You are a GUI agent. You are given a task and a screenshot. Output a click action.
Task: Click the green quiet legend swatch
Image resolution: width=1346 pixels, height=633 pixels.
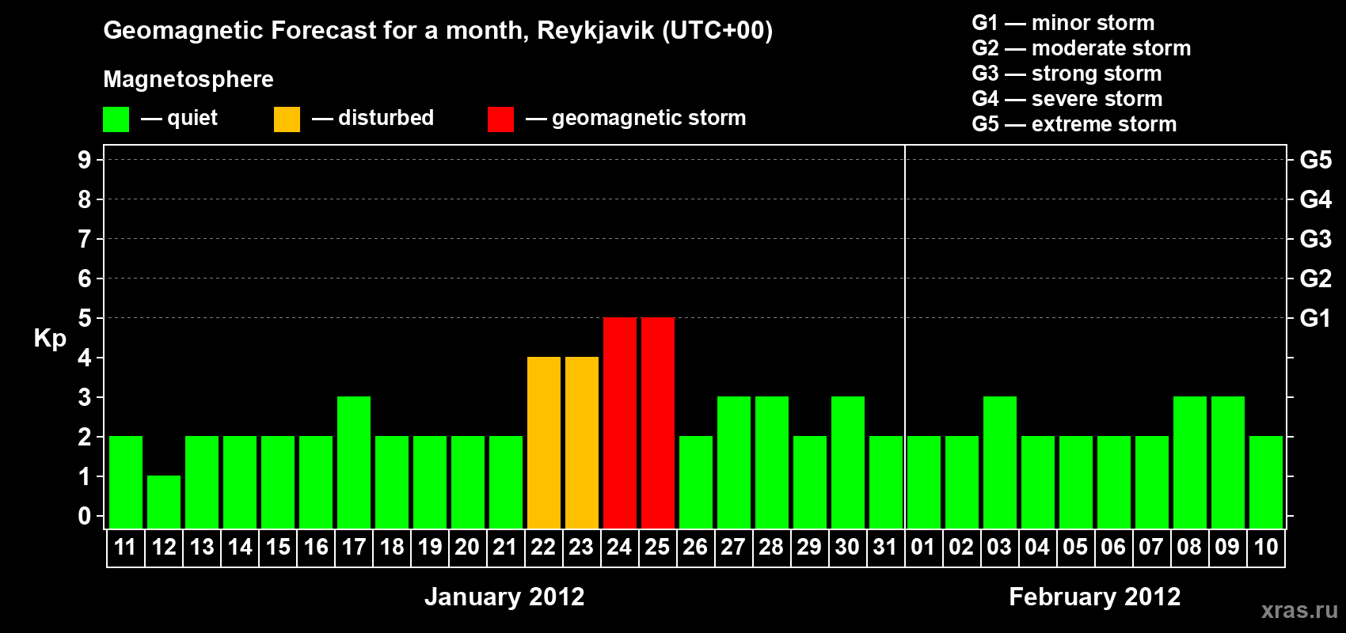point(116,119)
